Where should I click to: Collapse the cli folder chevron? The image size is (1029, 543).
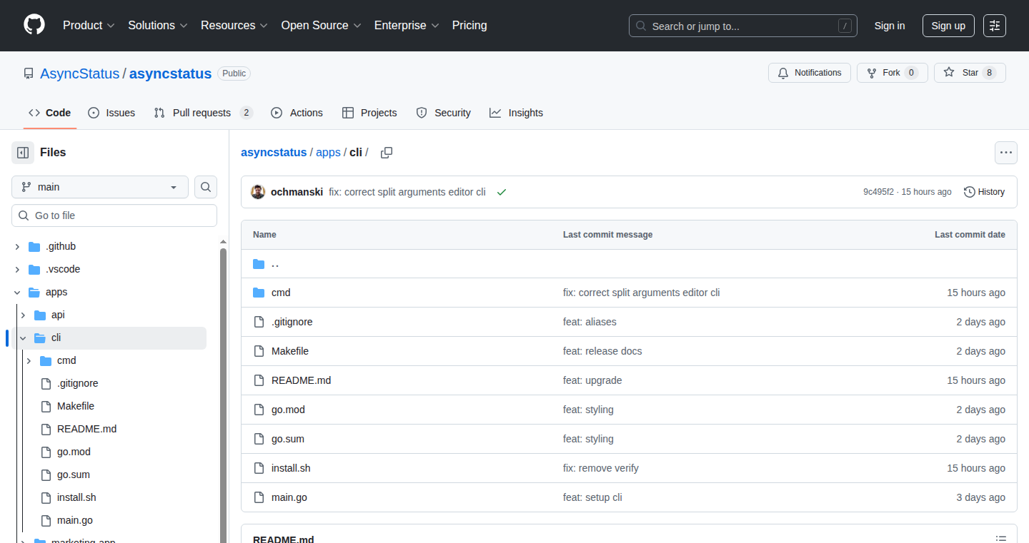click(23, 338)
